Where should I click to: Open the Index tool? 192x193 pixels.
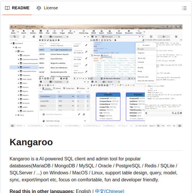click(55, 32)
